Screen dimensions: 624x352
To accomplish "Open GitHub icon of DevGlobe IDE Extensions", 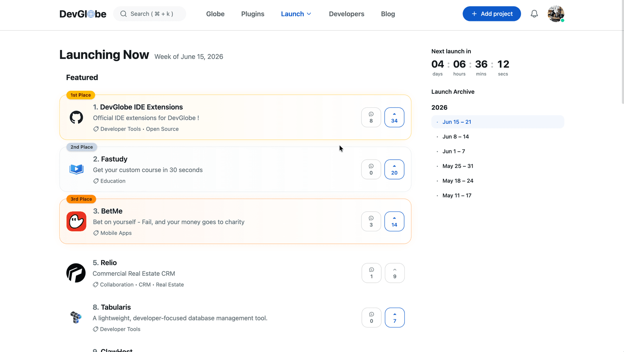I will 76,117.
